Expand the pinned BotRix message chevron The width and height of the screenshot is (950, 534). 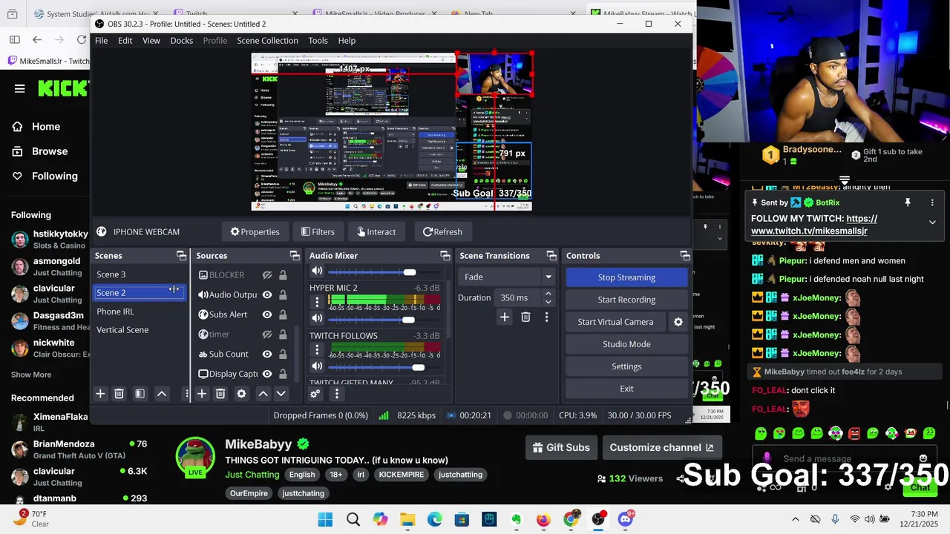tap(932, 222)
